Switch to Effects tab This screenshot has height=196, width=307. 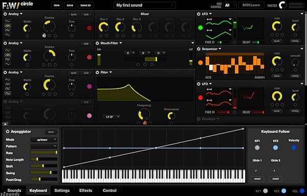(x=86, y=190)
